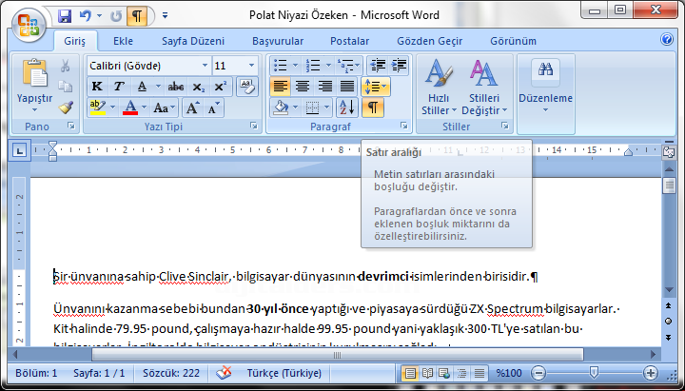Open Pano clipboard dialog launcher
This screenshot has width=685, height=391.
71,127
